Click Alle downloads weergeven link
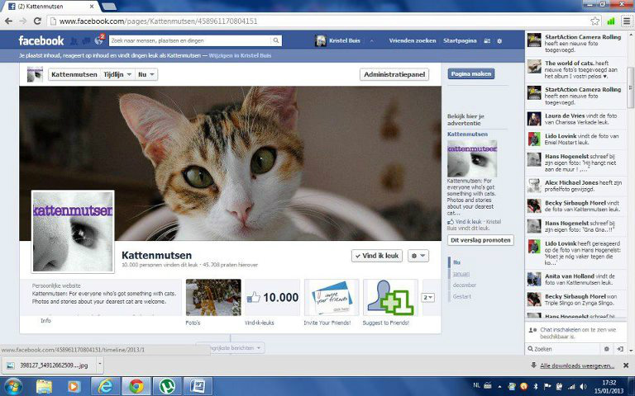The image size is (635, 396). pyautogui.click(x=576, y=365)
